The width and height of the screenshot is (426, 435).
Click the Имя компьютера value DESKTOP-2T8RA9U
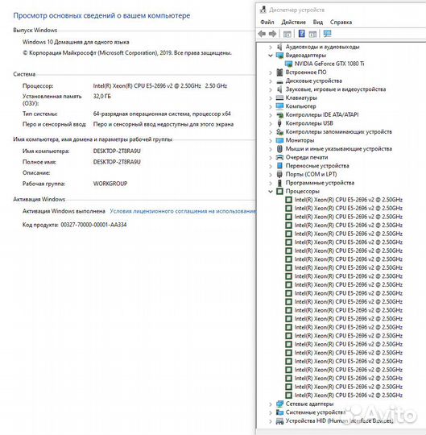click(x=117, y=151)
